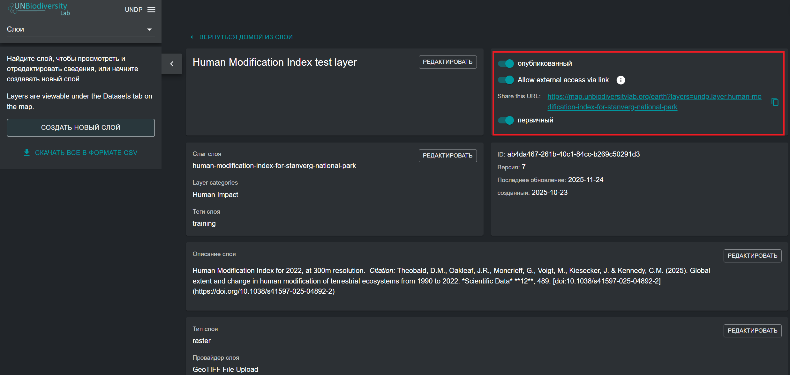Click the UNDP workspace label
The image size is (790, 375).
coord(133,10)
